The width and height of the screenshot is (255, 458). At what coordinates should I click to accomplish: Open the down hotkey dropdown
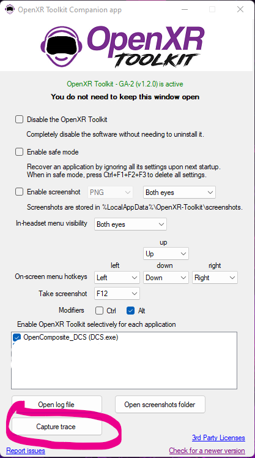166,278
